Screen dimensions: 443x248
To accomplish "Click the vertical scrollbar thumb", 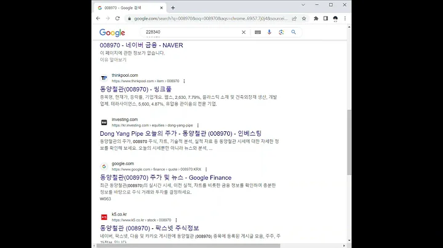I will click(x=349, y=142).
